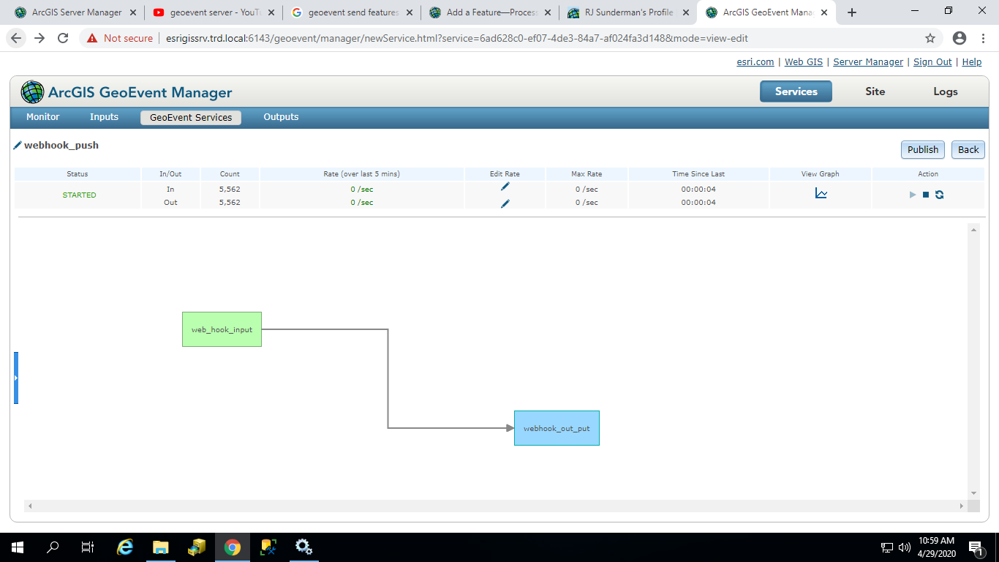Open a new browser tab
The width and height of the screenshot is (999, 562).
click(x=852, y=12)
